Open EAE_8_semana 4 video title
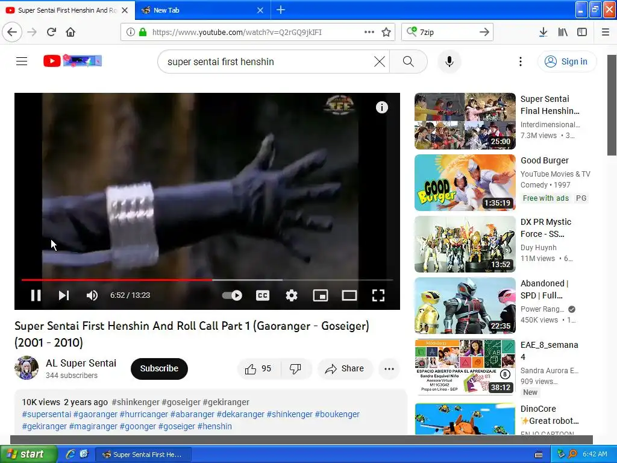The height and width of the screenshot is (463, 617). tap(550, 351)
